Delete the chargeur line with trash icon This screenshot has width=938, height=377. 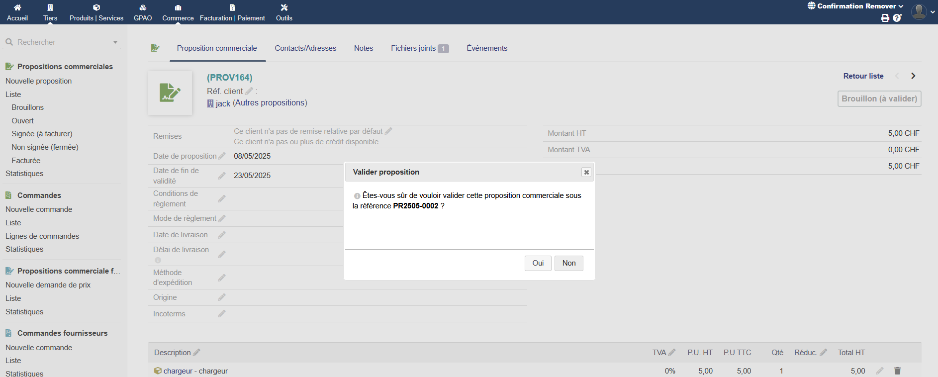pyautogui.click(x=897, y=371)
